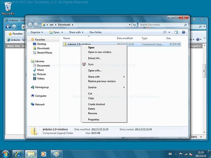Click the taskbar clock showing 21:35
211x158 pixels.
pyautogui.click(x=201, y=154)
